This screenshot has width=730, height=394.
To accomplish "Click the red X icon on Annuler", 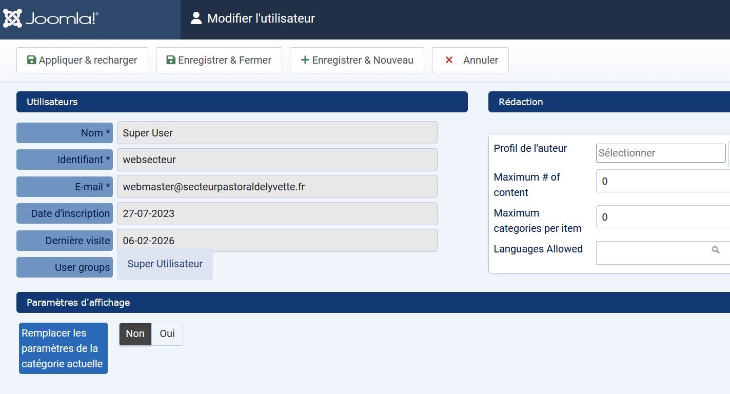I will click(449, 60).
